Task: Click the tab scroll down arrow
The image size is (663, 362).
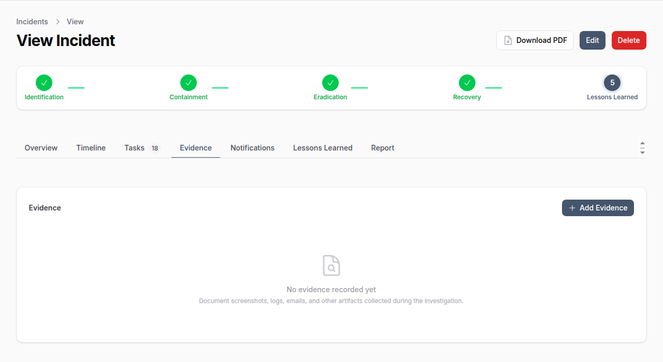Action: pos(642,153)
